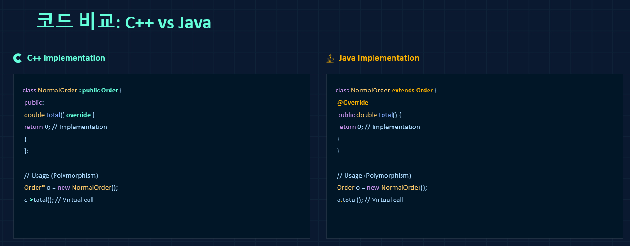630x246 pixels.
Task: Select the 'C++ Implementation' heading
Action: pos(66,58)
